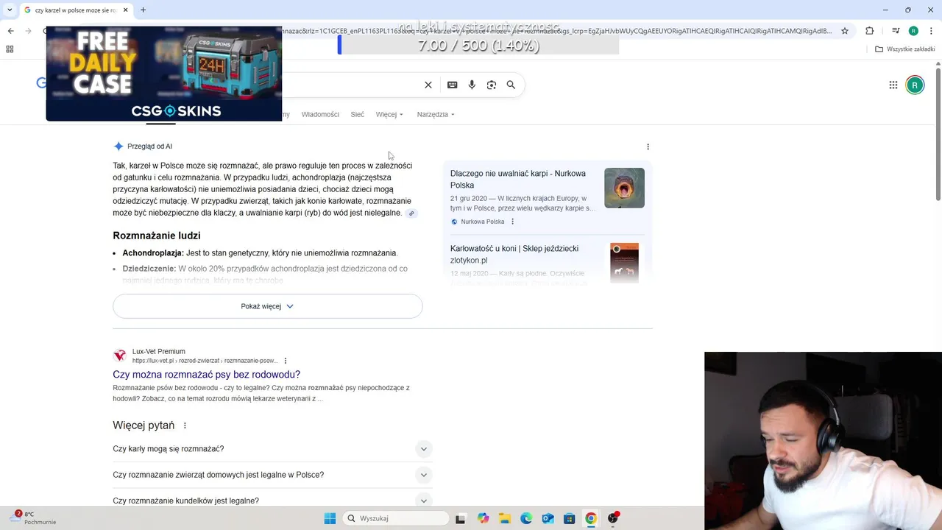Open Nurkowa Polska source options menu
942x530 pixels.
(x=513, y=222)
